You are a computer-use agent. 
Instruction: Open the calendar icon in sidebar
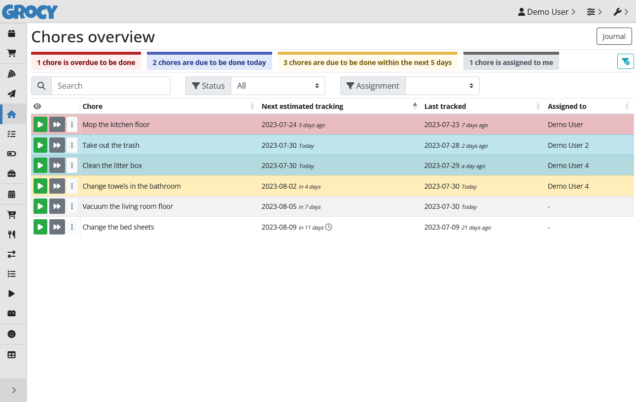tap(12, 194)
